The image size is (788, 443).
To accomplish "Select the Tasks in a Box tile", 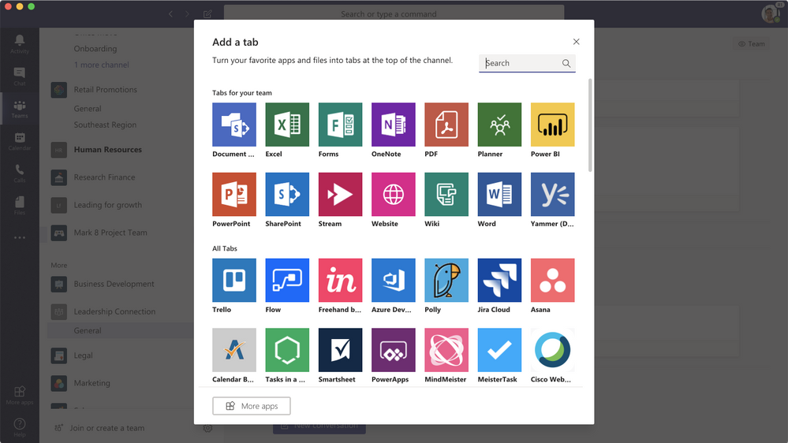I will [287, 350].
